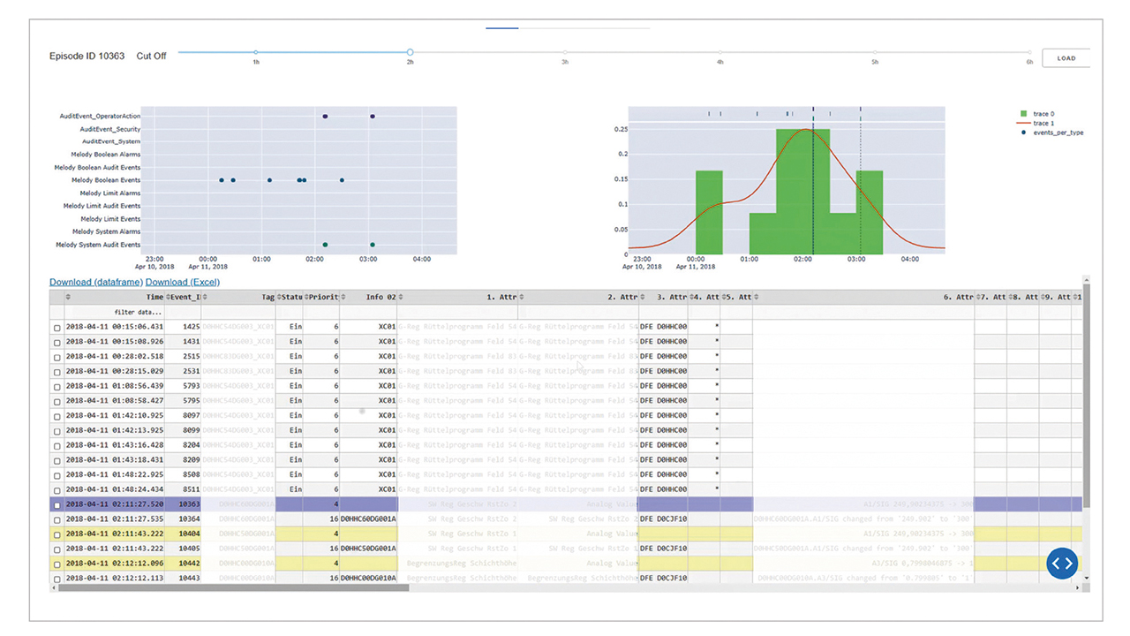
Task: Set Cut Off slider to 3h
Action: (566, 52)
